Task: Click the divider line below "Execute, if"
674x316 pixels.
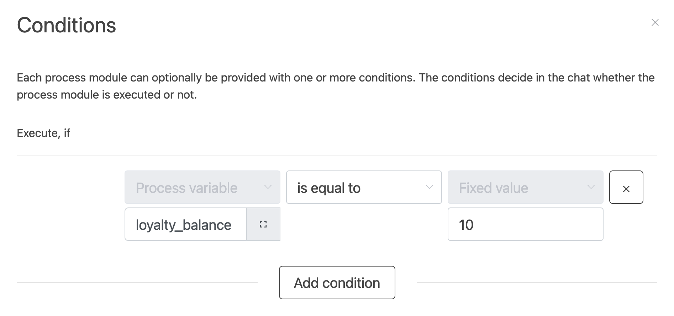Action: coord(337,156)
